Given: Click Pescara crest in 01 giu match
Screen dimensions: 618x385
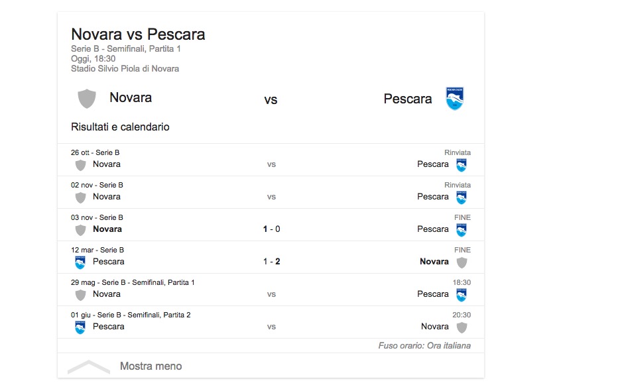Looking at the screenshot, I should [80, 327].
